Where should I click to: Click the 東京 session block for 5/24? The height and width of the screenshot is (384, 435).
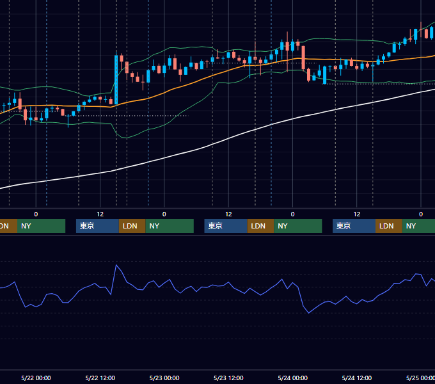[354, 226]
